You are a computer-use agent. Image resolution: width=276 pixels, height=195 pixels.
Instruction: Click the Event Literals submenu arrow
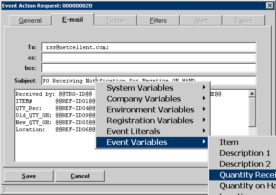click(204, 130)
